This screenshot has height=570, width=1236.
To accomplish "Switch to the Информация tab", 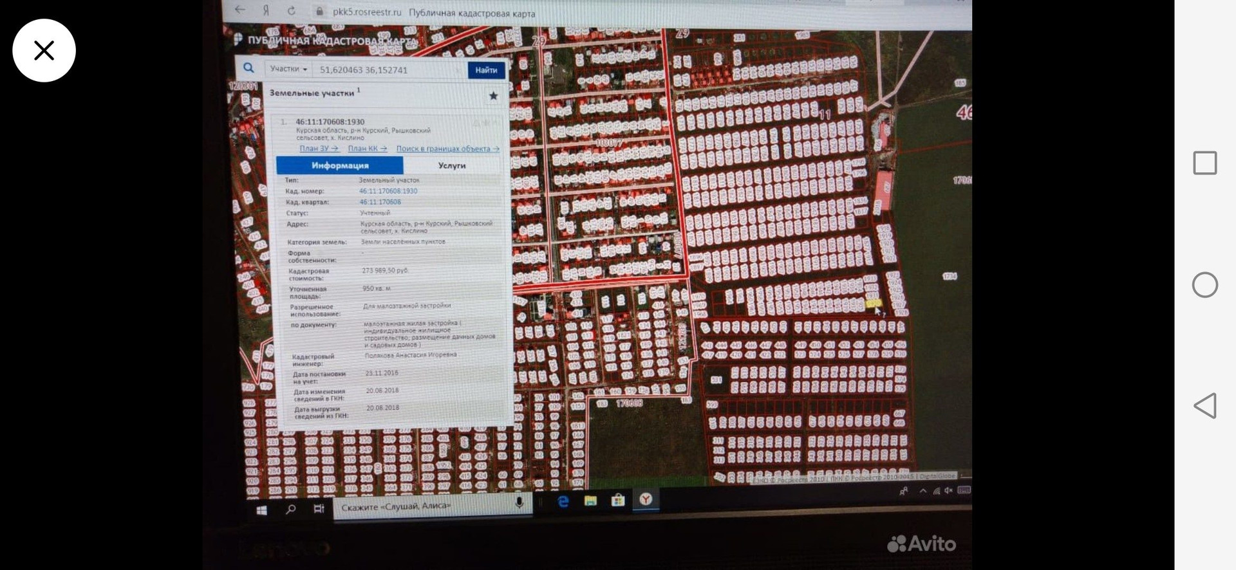I will pyautogui.click(x=340, y=165).
